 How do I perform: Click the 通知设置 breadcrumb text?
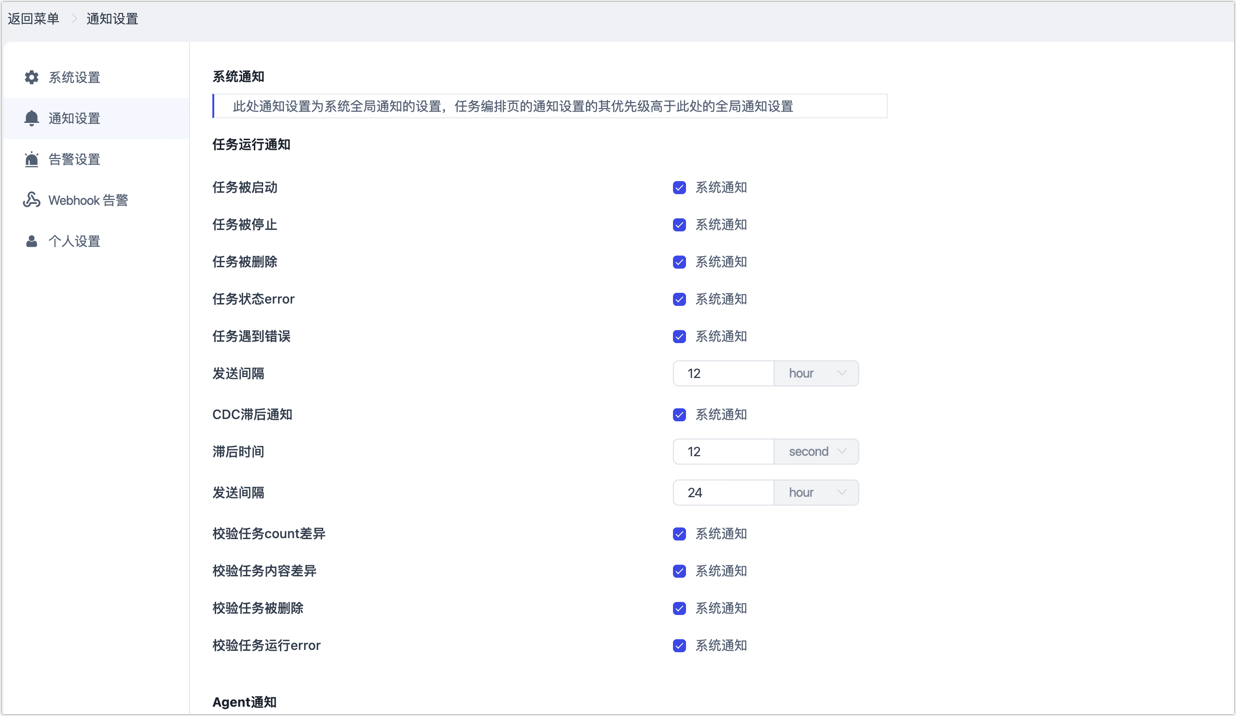(112, 19)
